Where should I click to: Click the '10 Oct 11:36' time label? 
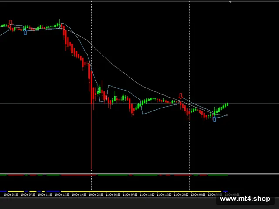[45, 195]
